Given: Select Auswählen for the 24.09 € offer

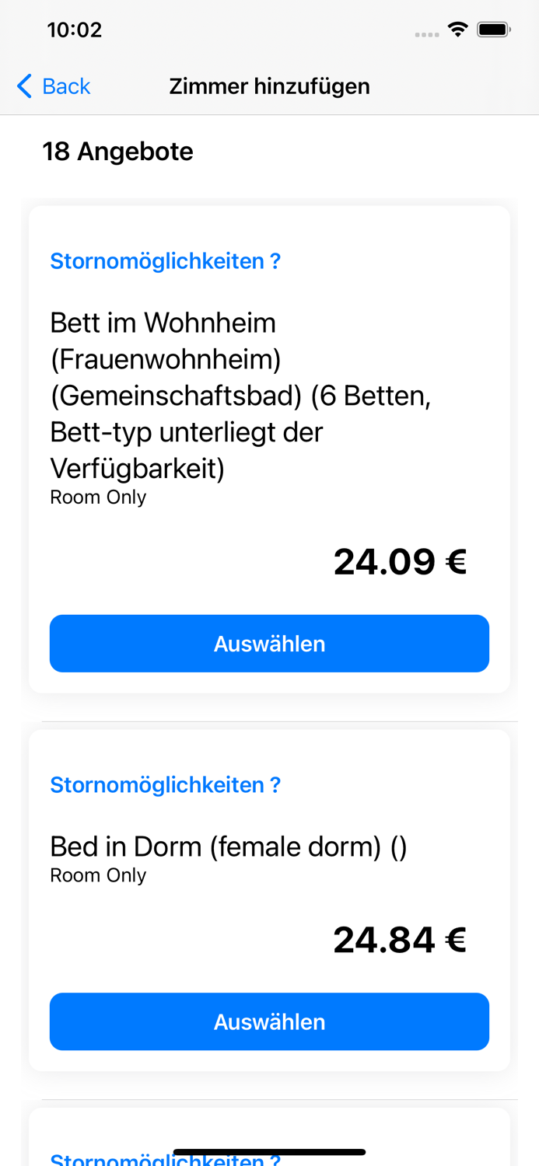Looking at the screenshot, I should coord(269,643).
